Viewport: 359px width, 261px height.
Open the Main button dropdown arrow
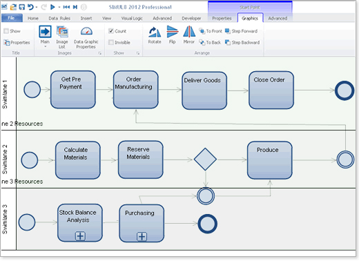coord(45,46)
